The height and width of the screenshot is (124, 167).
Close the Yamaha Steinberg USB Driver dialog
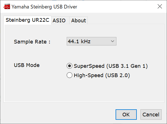coord(160,6)
